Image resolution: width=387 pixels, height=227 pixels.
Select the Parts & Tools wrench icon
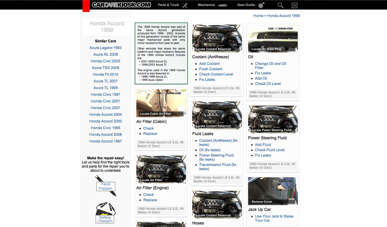pos(185,5)
